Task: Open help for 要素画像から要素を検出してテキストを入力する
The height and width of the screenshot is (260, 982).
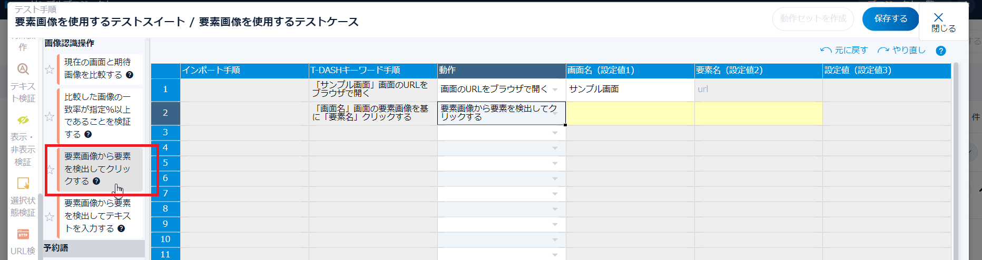Action: (121, 228)
